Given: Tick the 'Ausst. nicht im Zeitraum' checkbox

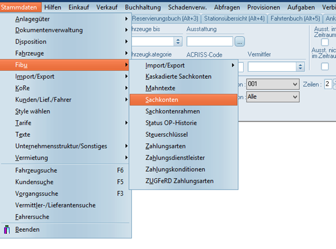Looking at the screenshot, I should [325, 66].
